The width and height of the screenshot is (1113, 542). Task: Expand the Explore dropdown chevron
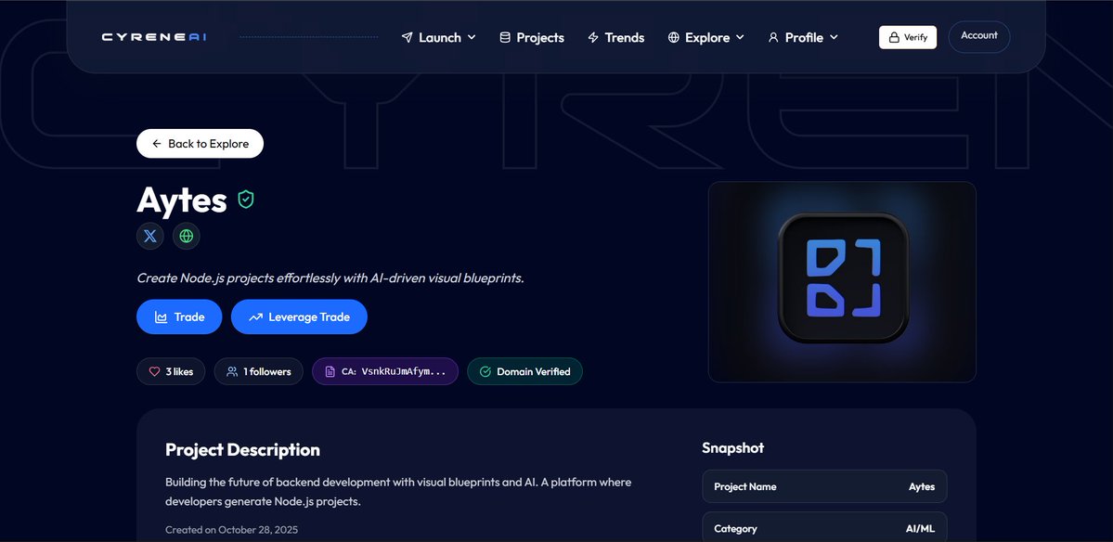740,38
